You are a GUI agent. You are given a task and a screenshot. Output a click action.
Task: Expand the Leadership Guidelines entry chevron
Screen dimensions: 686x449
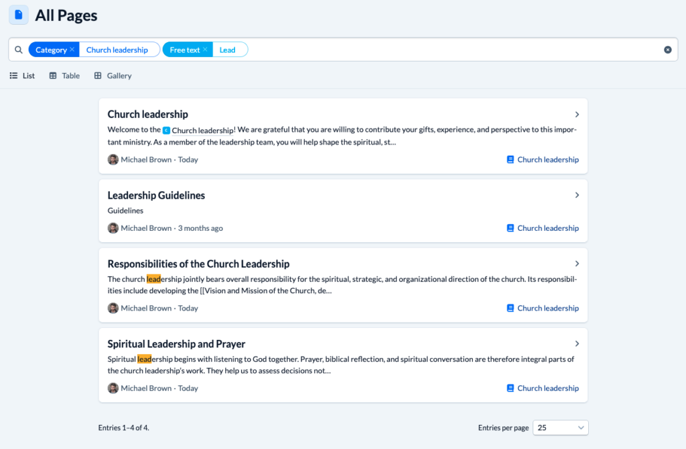(x=577, y=195)
